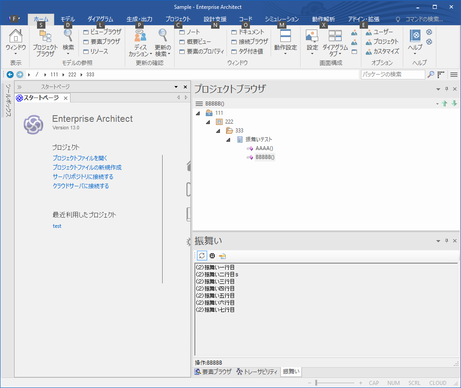The width and height of the screenshot is (461, 388).
Task: Click プロジェクトファイルを開く link
Action: 80,158
